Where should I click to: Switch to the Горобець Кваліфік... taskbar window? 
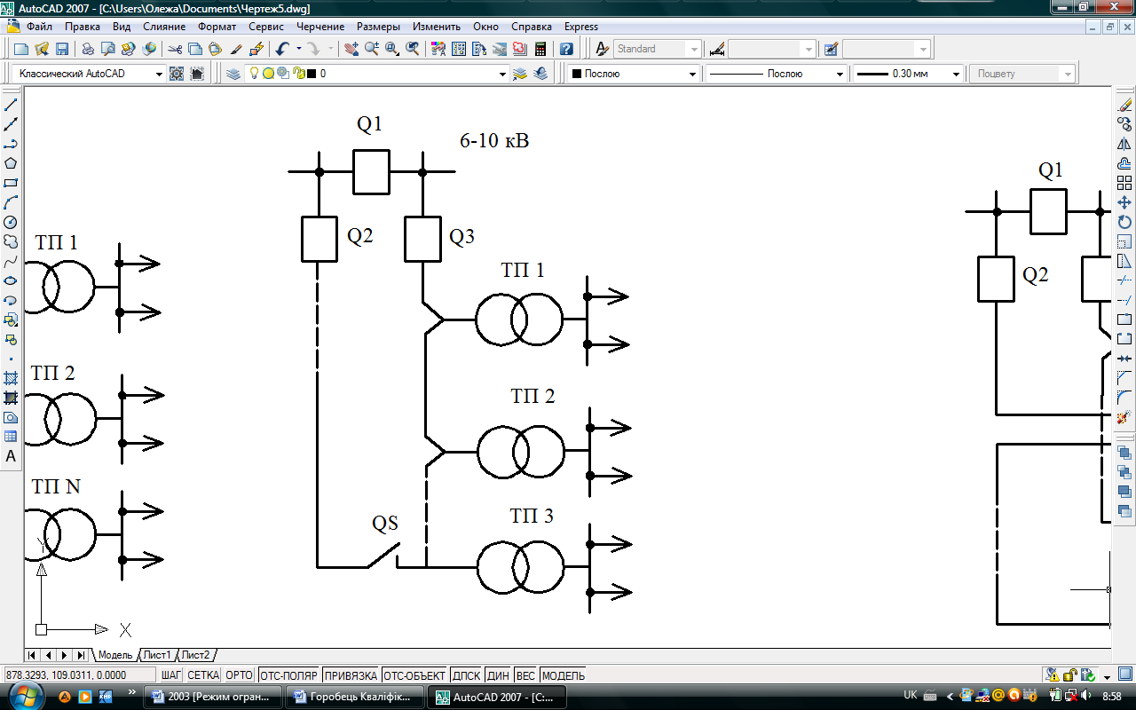point(355,697)
